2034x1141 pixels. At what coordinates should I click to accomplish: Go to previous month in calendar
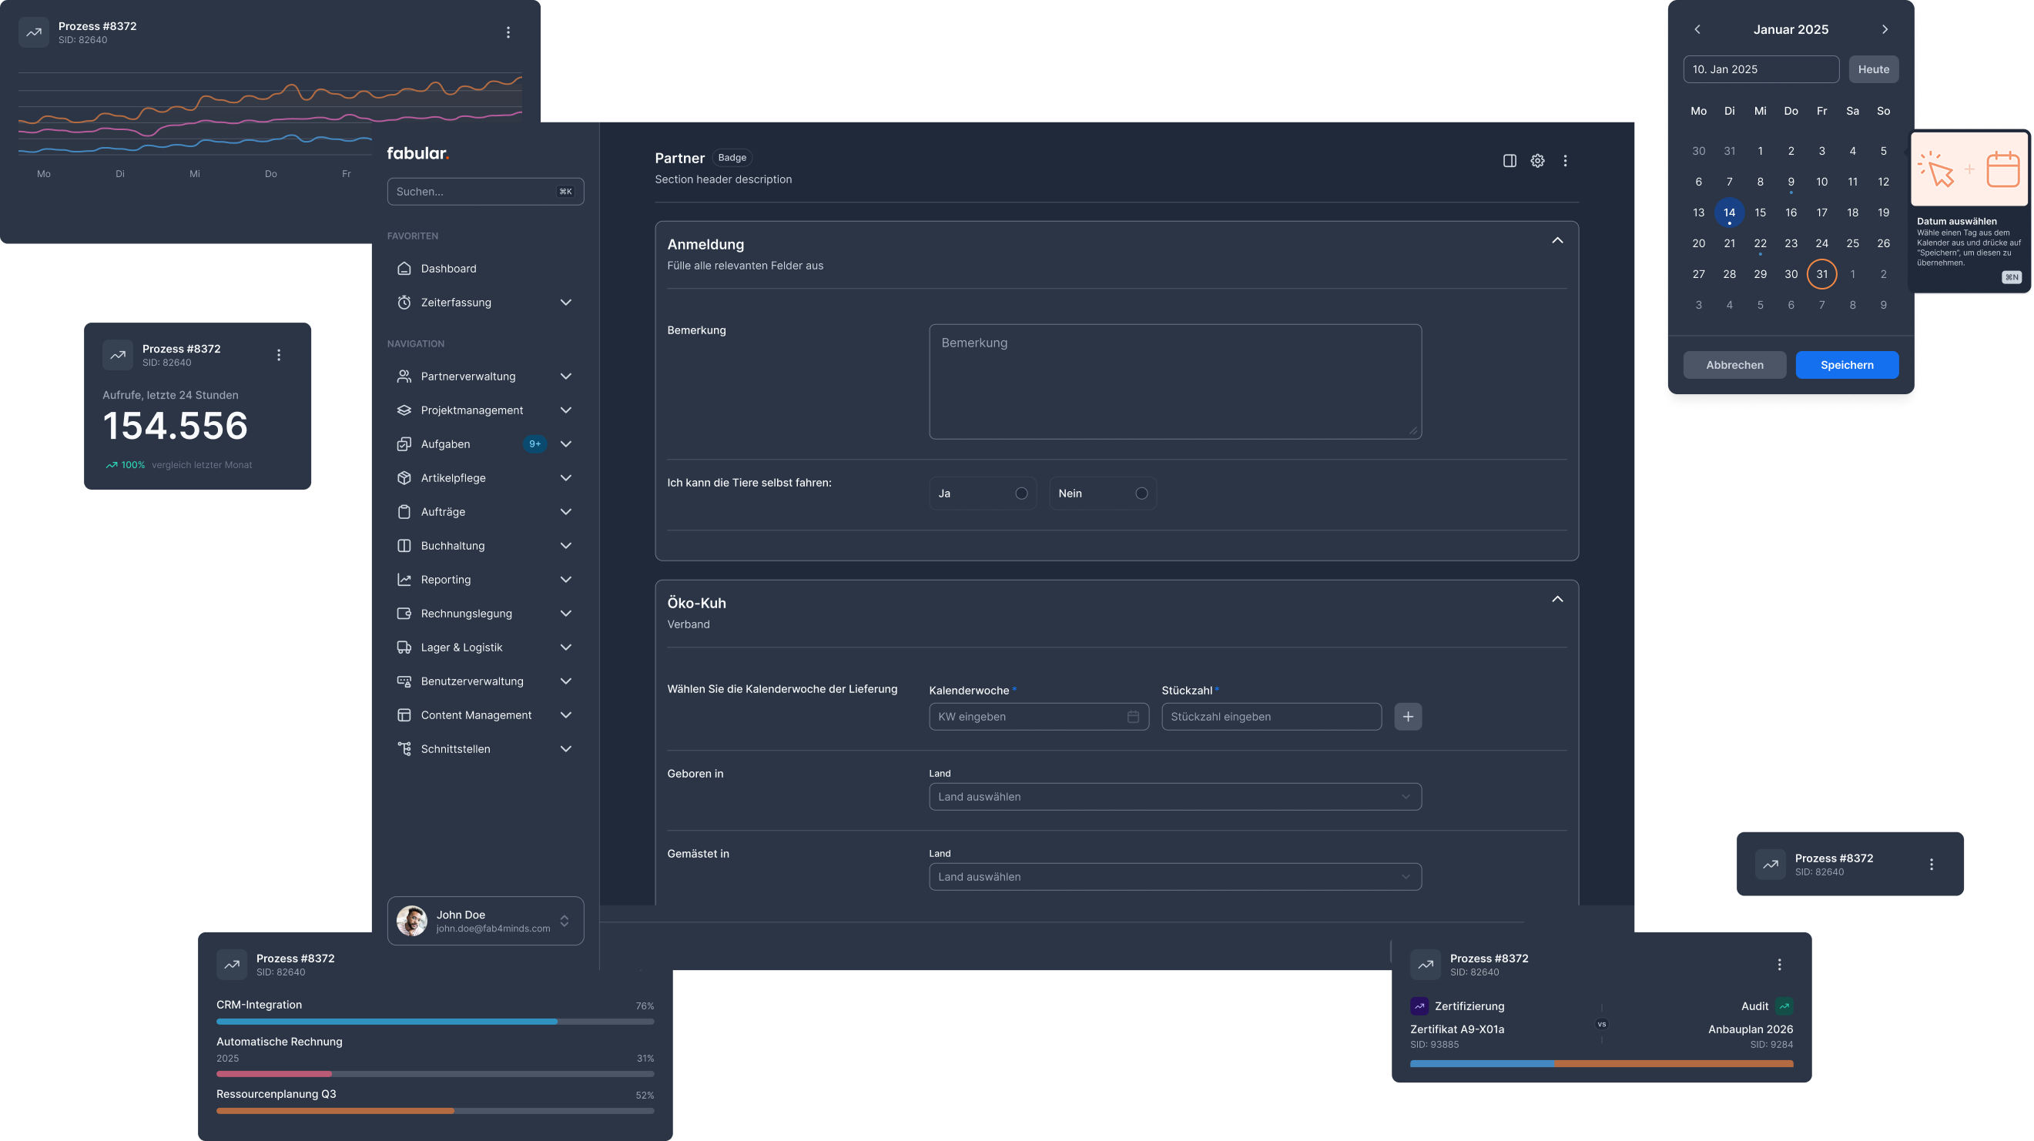(x=1697, y=29)
